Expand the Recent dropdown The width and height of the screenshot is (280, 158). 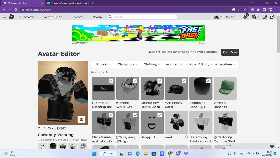click(x=103, y=65)
